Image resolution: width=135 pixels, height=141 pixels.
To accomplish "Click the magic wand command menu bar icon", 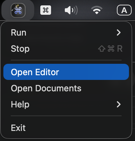I will [x=18, y=10].
